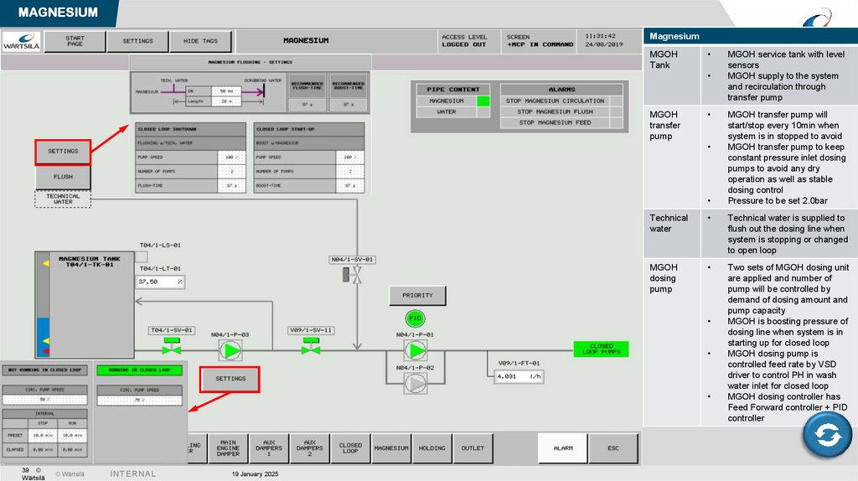858x481 pixels.
Task: Click valve V09/1-SV-11 symbol
Action: click(x=311, y=346)
